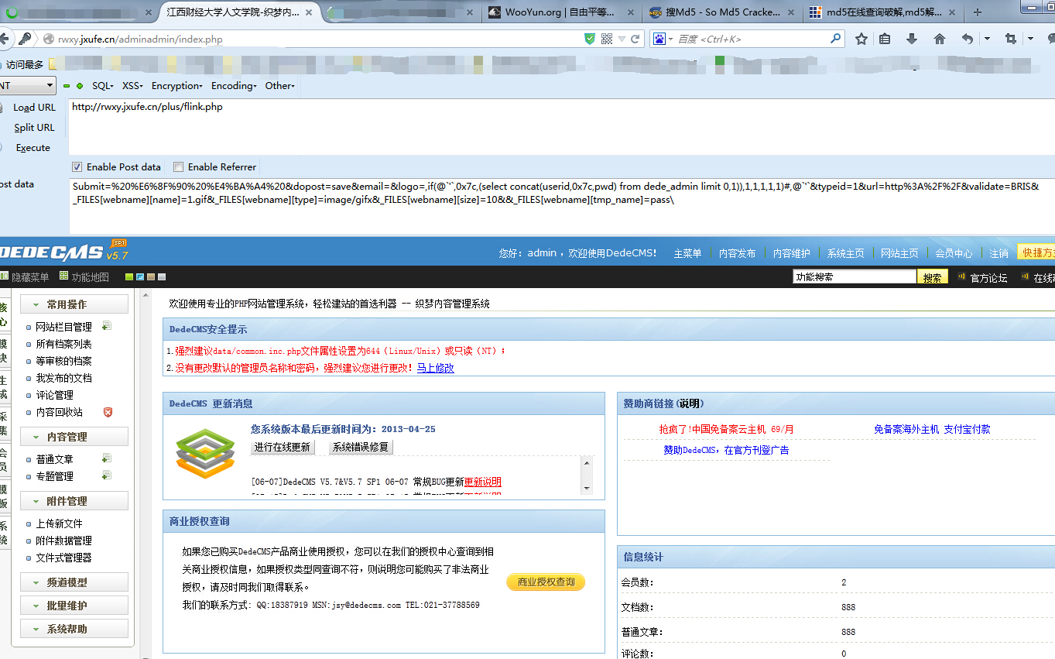The width and height of the screenshot is (1055, 659).
Task: Click the 商业授权查询 button
Action: [x=546, y=582]
